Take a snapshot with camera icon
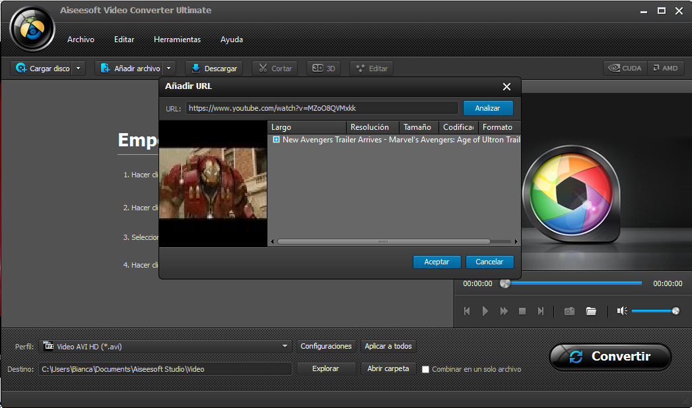 569,311
